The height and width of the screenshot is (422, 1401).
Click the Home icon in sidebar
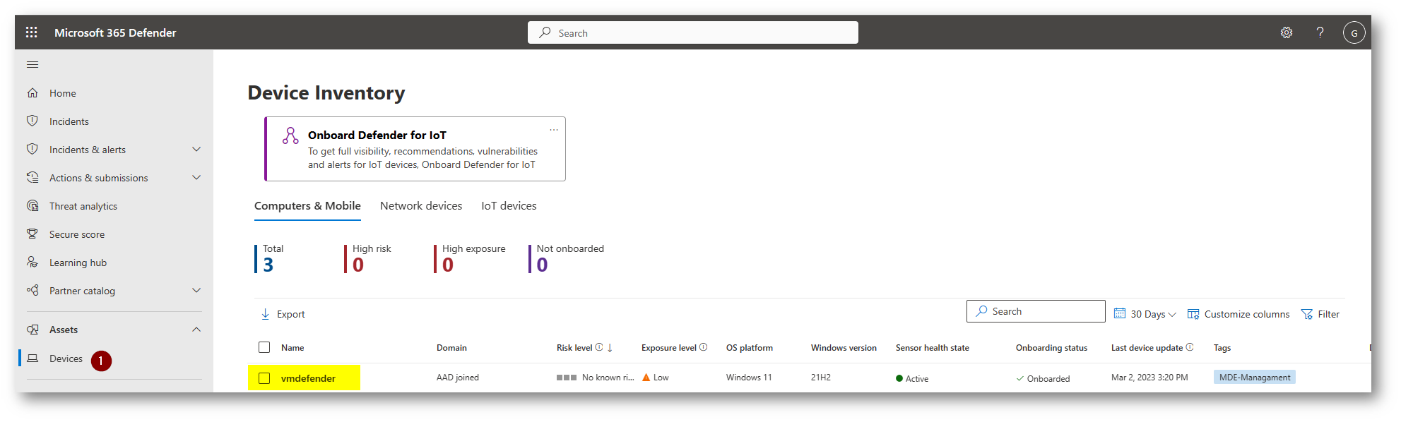32,93
